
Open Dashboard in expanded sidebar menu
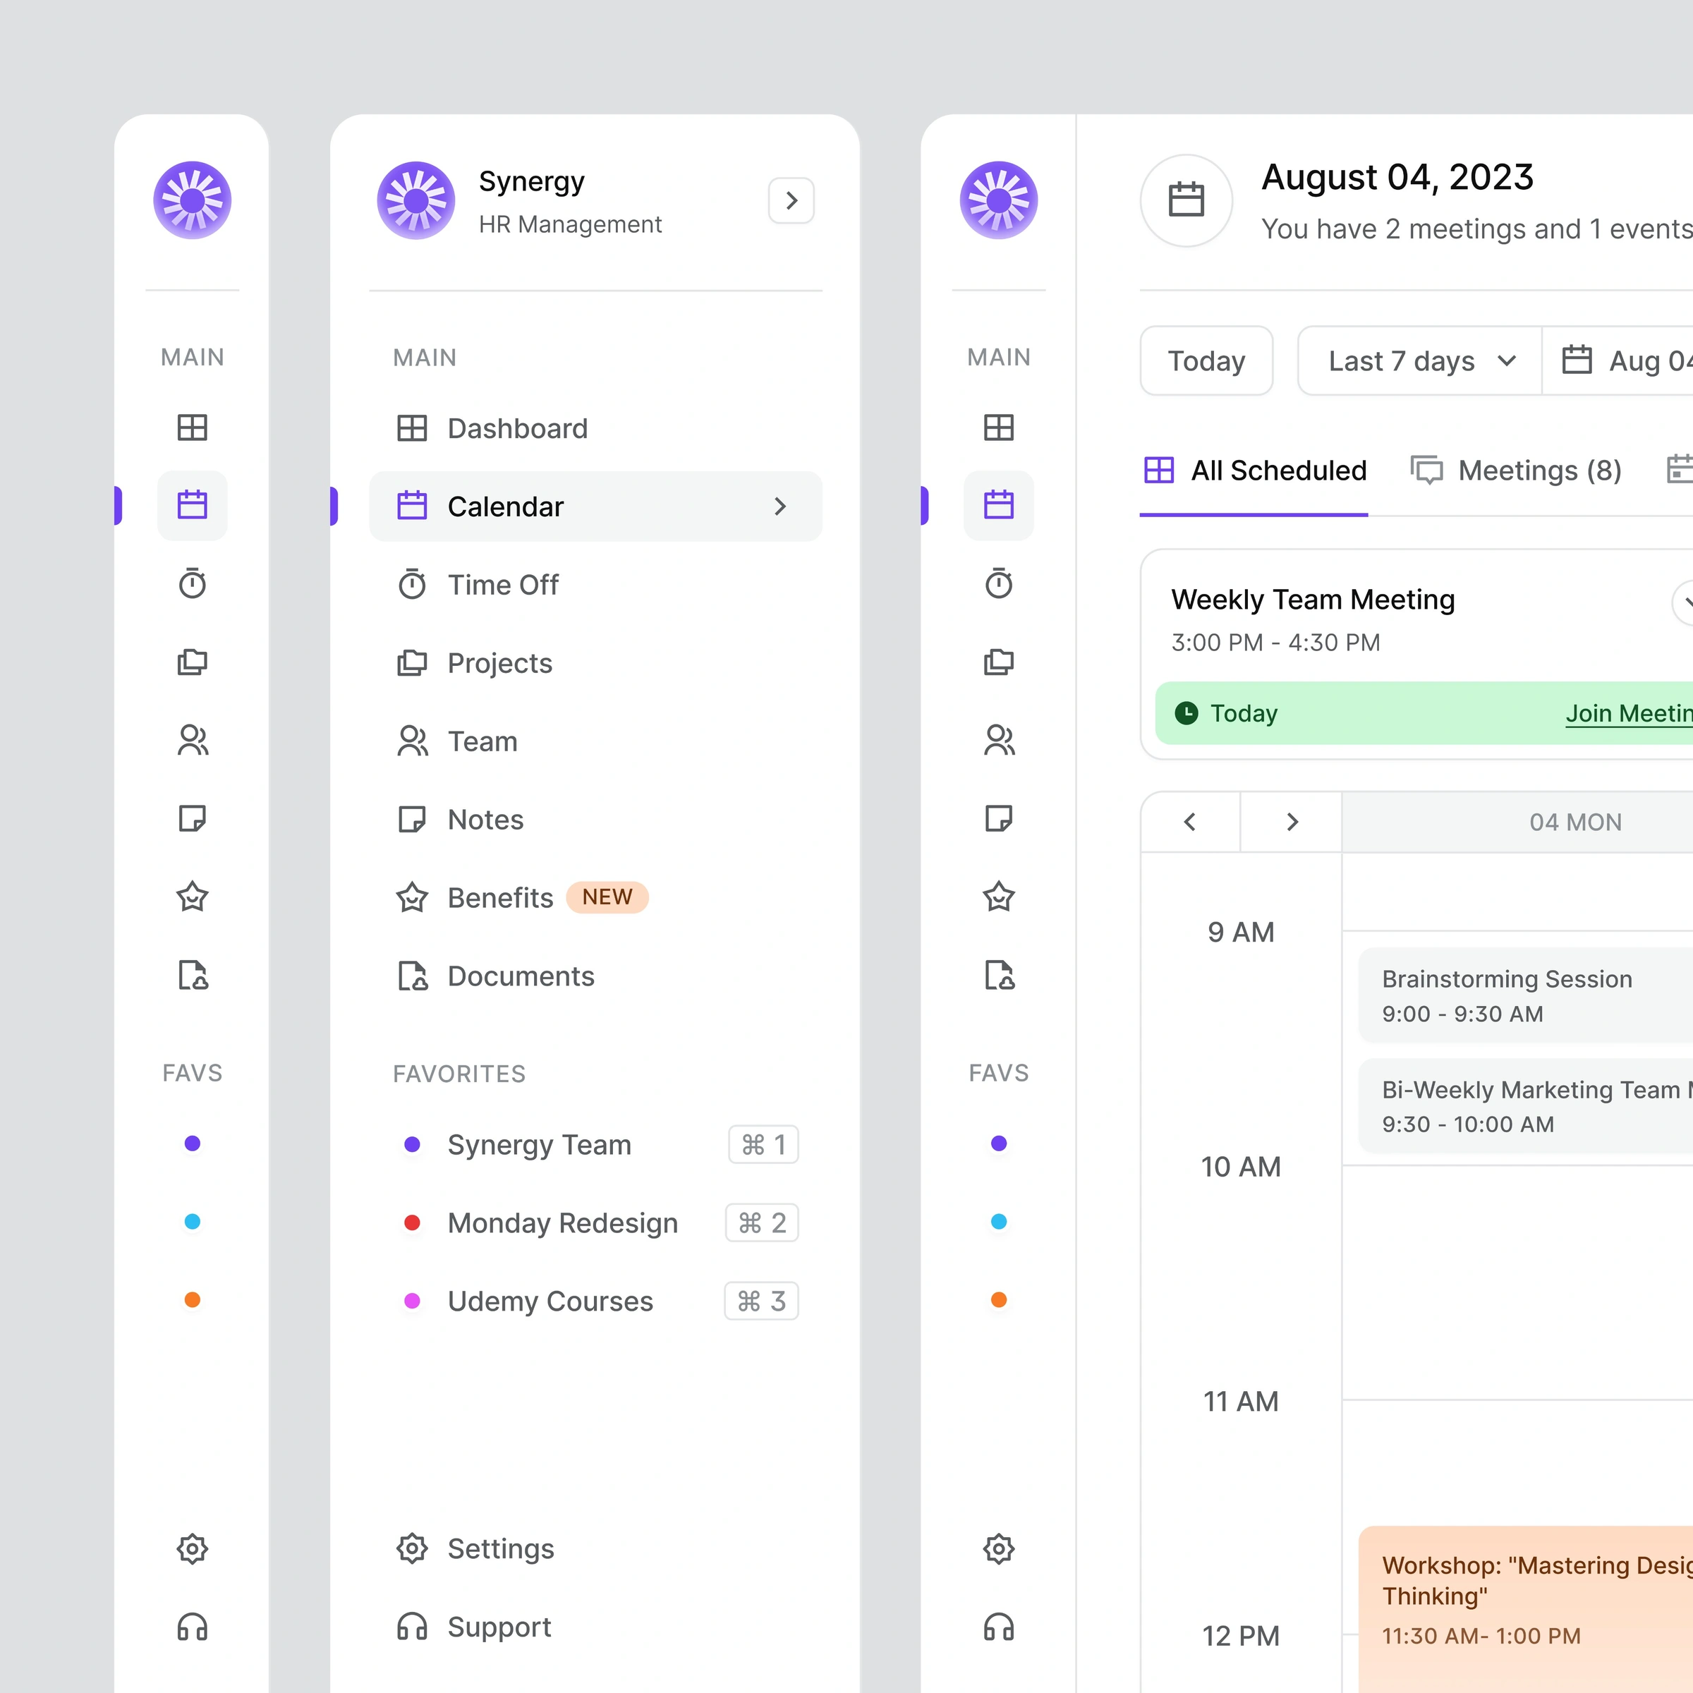point(595,427)
